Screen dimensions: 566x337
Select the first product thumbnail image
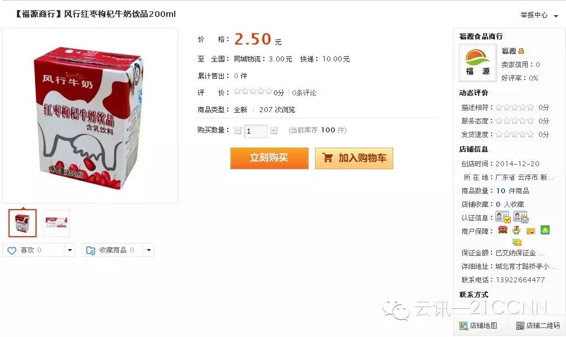23,223
